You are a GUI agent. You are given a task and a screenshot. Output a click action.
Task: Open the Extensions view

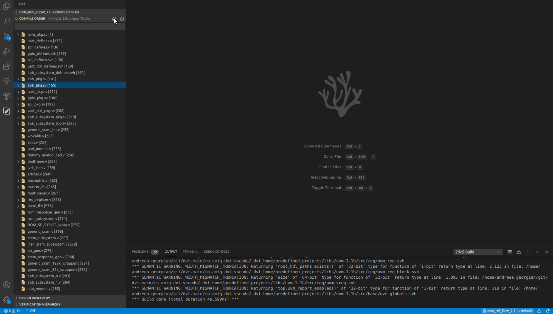(7, 66)
